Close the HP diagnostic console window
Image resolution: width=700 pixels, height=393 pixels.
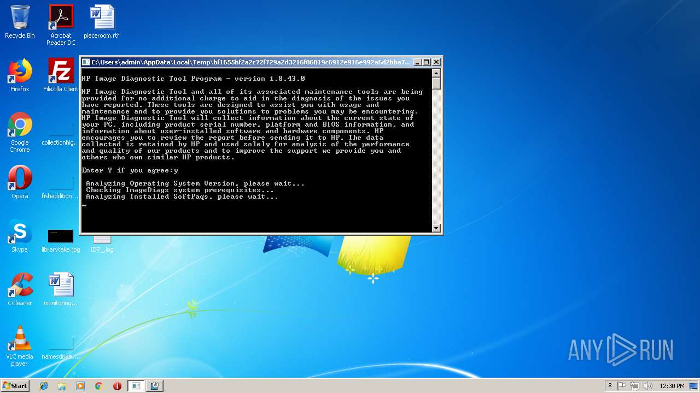(x=436, y=62)
